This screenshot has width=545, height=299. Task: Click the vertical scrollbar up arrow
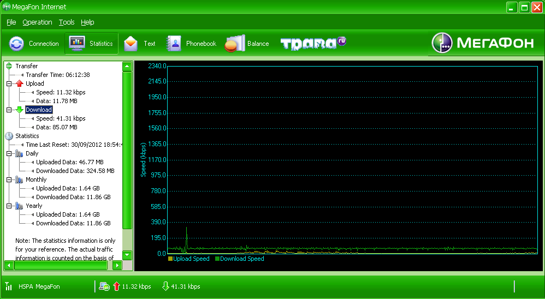[127, 67]
